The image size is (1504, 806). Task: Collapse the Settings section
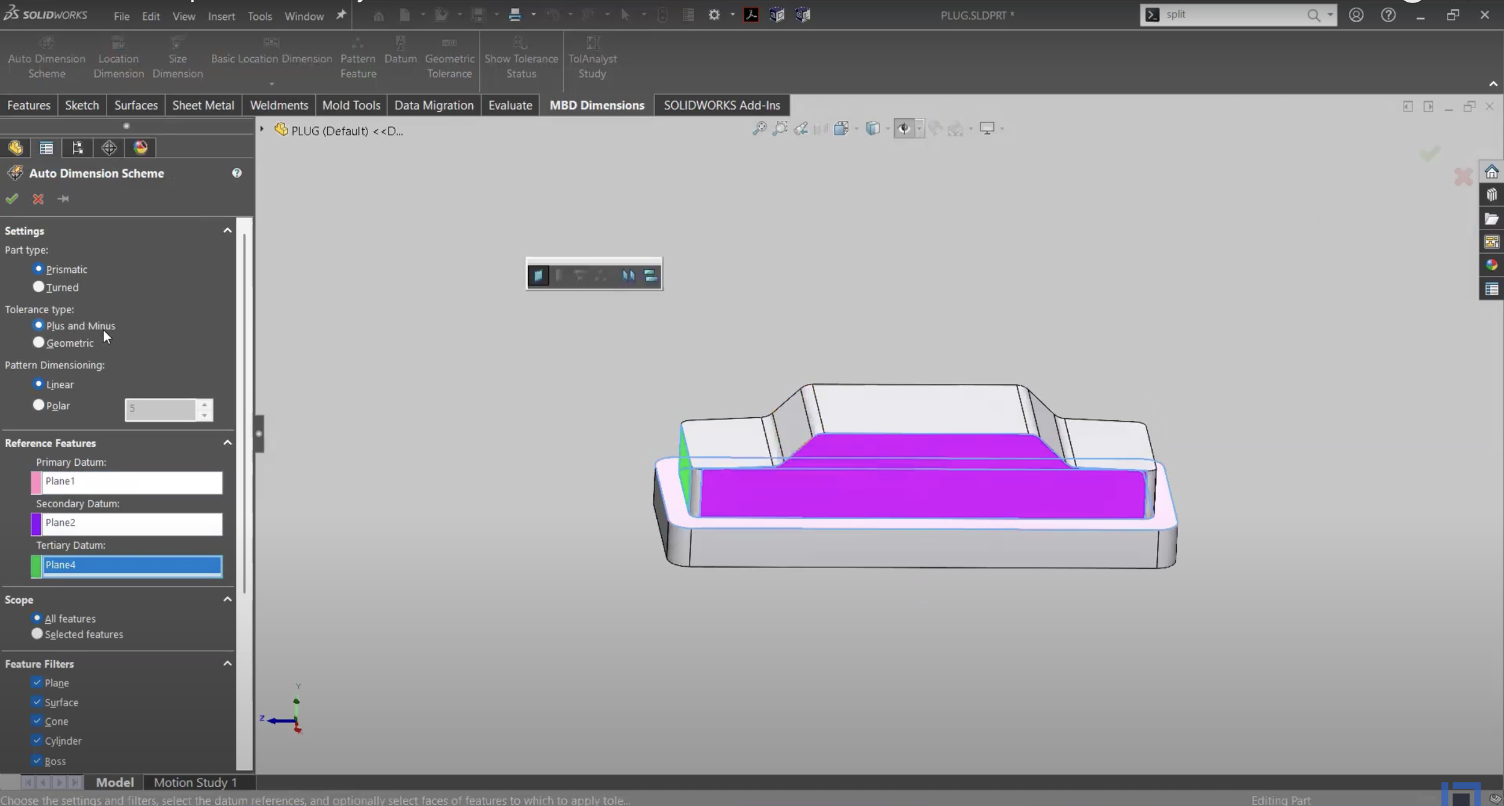coord(227,231)
